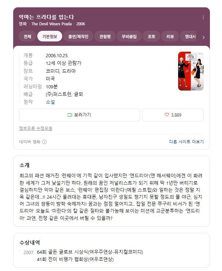222x271 pixels.
Task: Show more tabs with the right arrow
Action: [x=204, y=37]
